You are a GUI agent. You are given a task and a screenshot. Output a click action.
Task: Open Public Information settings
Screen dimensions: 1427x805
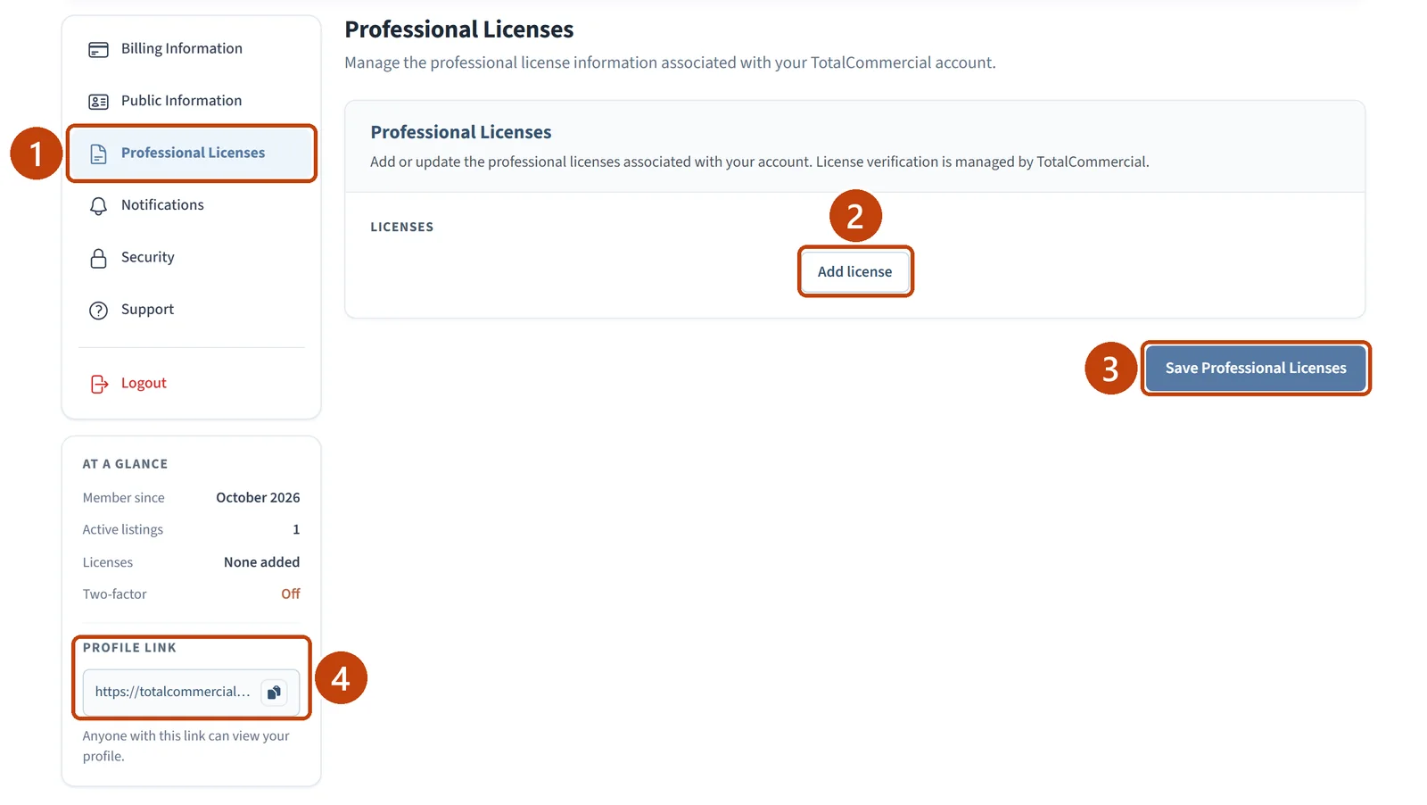tap(192, 101)
